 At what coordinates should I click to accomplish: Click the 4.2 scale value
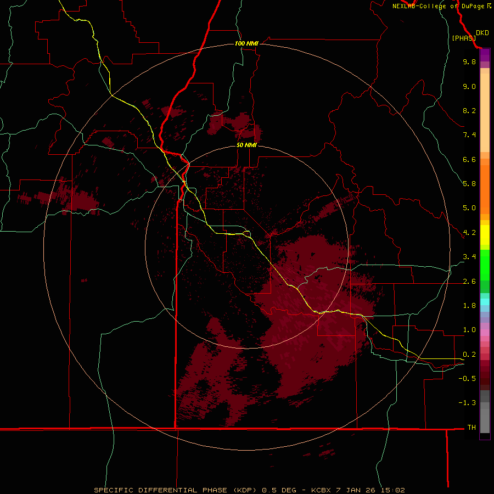[469, 233]
